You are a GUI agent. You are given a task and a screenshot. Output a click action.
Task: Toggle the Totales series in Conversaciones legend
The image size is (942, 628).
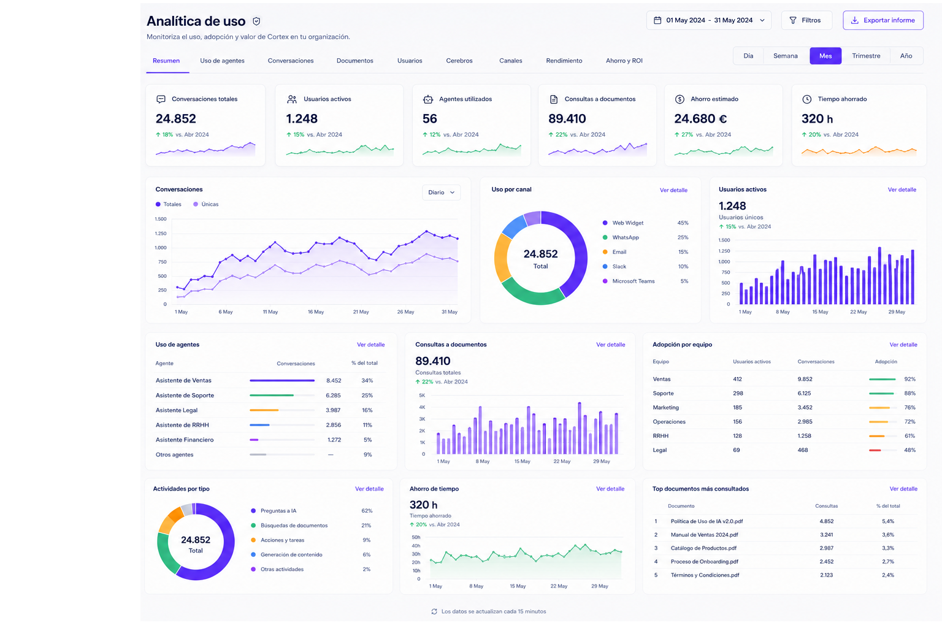(169, 204)
